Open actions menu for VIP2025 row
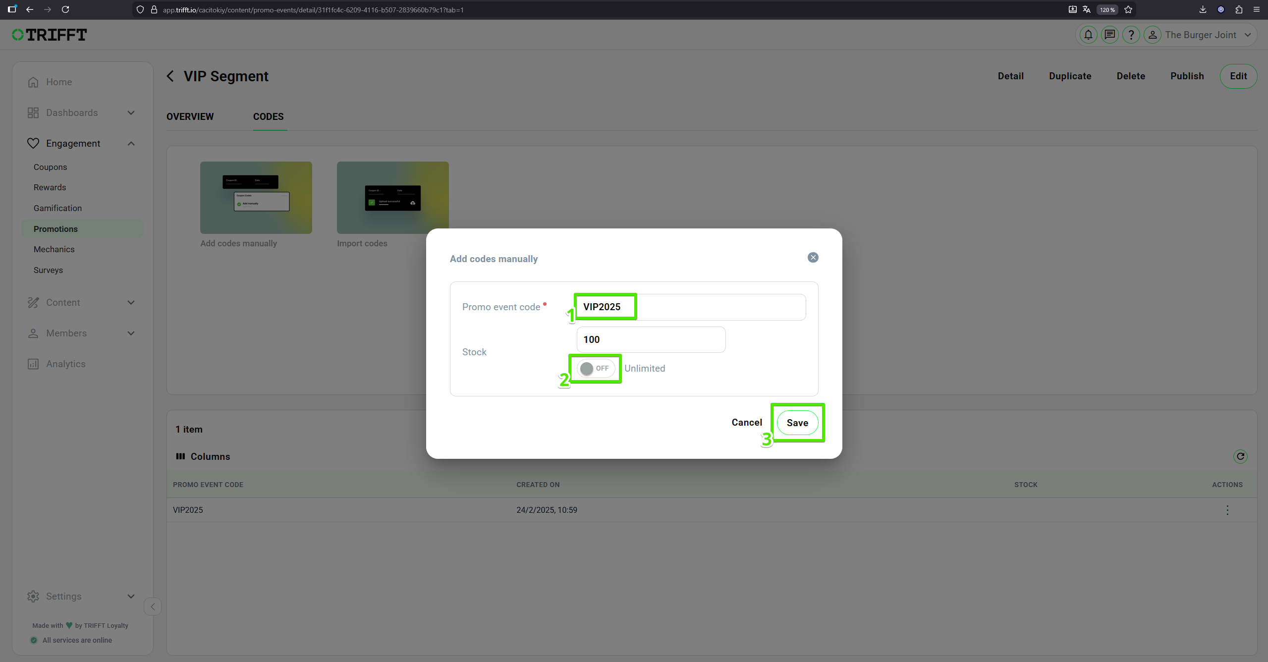The image size is (1268, 662). (1227, 510)
